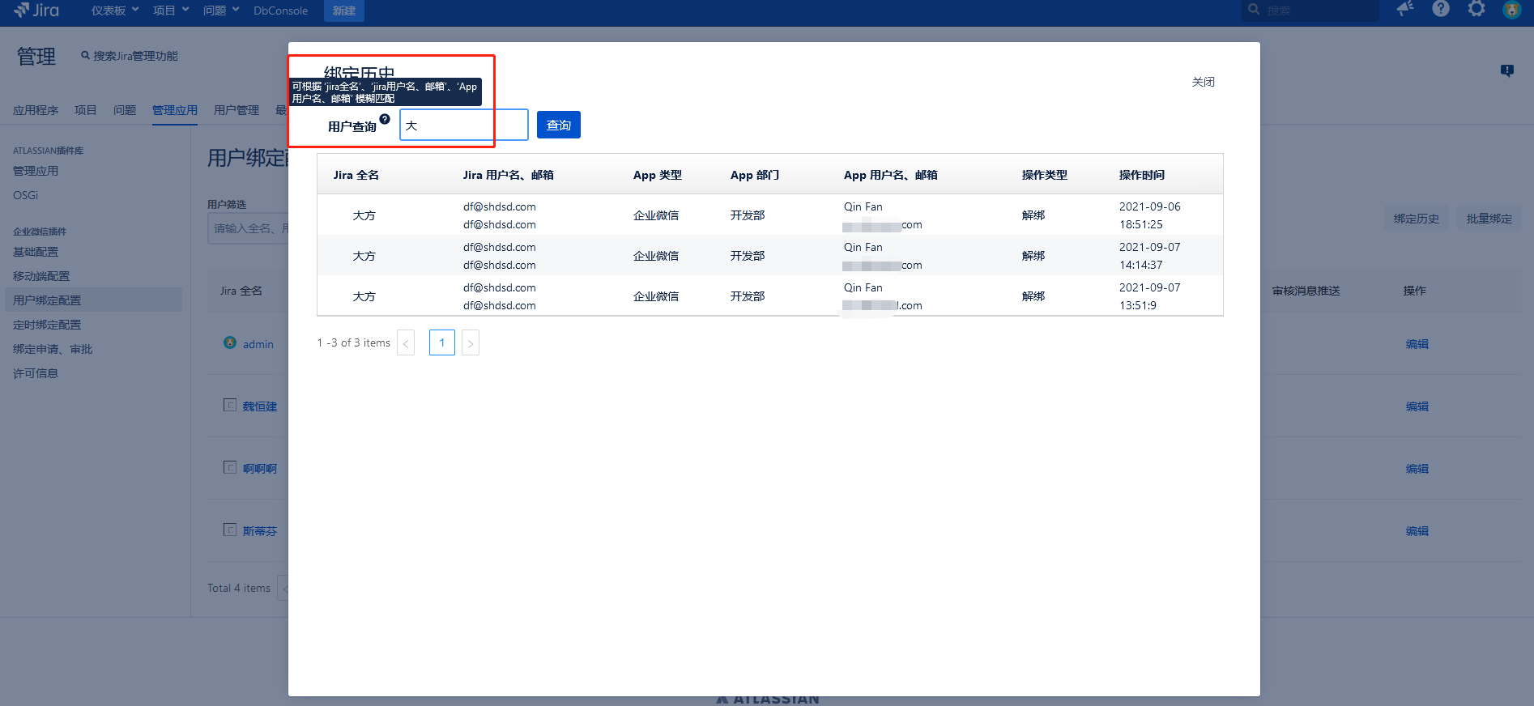Click the search magnifier in the header

[1255, 10]
